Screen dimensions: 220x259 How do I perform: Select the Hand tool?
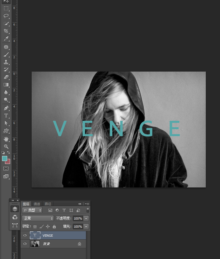[x=6, y=139]
